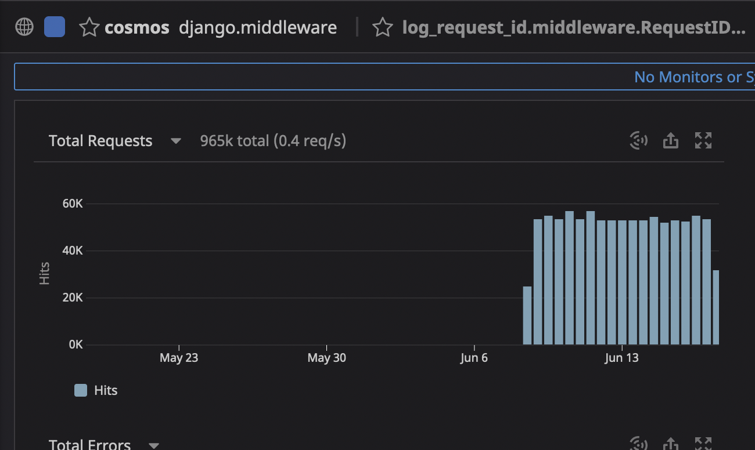
Task: Expand Total Requests graph to fullscreen
Action: pyautogui.click(x=703, y=140)
